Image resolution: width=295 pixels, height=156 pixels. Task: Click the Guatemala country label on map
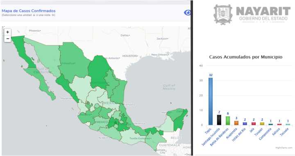pos(169,145)
